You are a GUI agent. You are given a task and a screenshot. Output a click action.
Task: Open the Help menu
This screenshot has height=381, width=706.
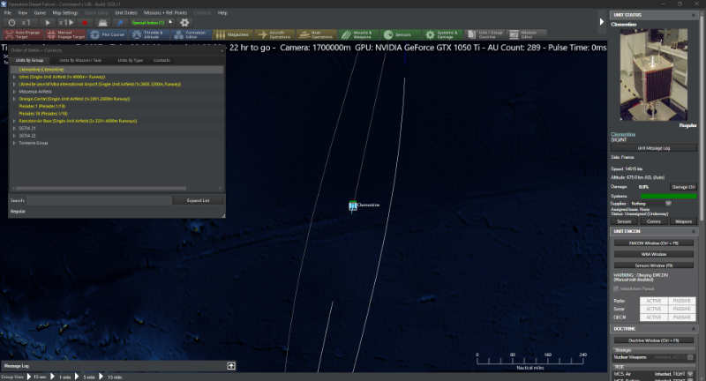(x=222, y=12)
